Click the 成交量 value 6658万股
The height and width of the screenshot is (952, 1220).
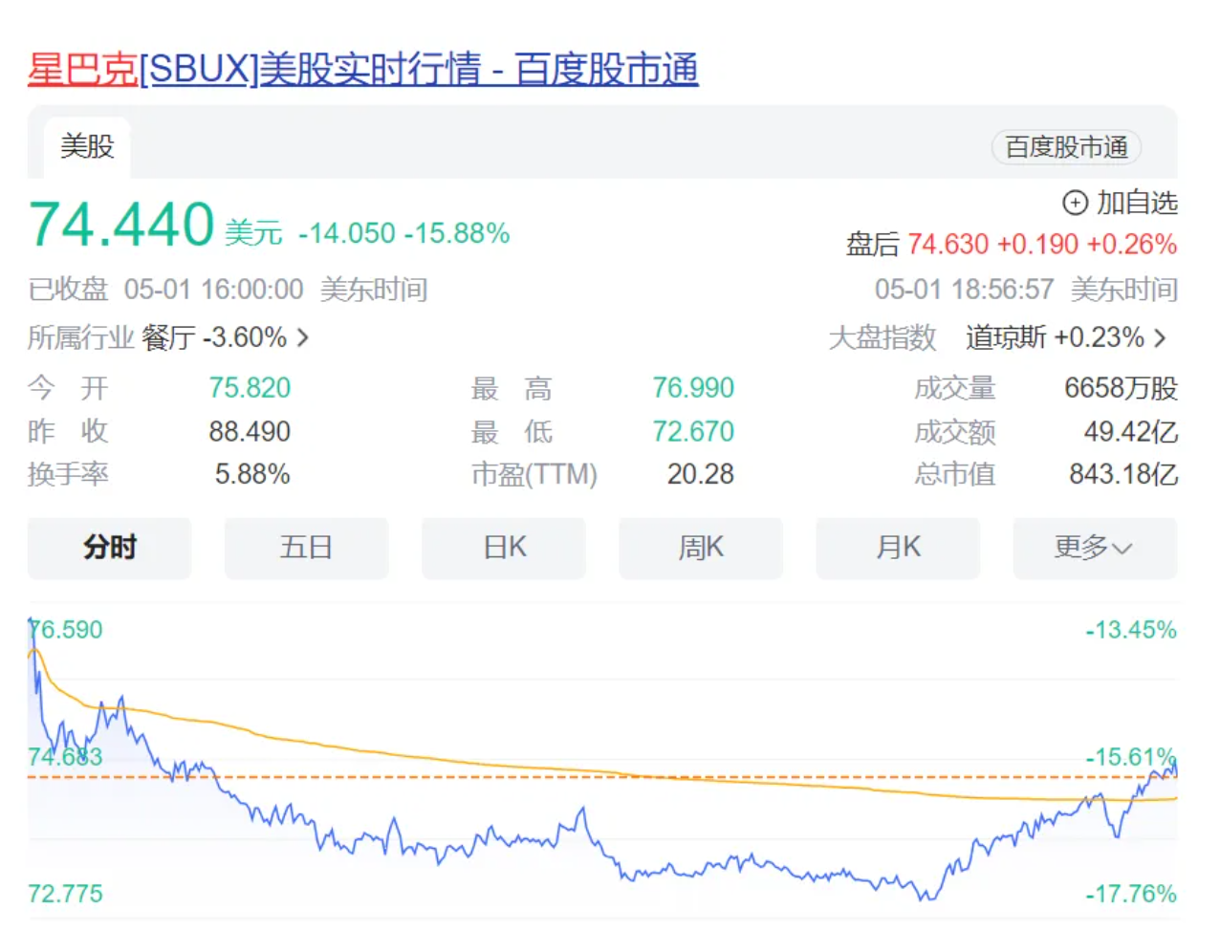pos(1122,388)
